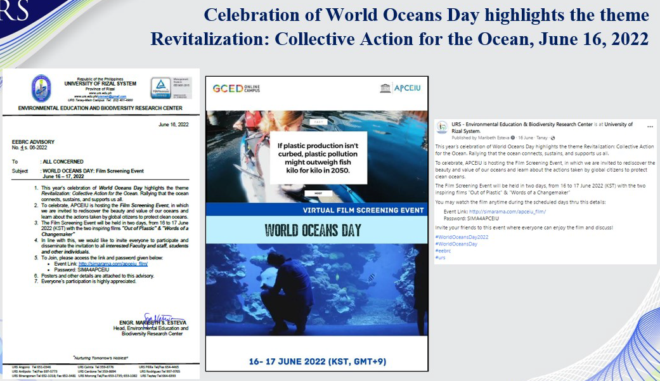The image size is (660, 381).
Task: Click the #WorldOceansDay hashtag
Action: pyautogui.click(x=456, y=244)
